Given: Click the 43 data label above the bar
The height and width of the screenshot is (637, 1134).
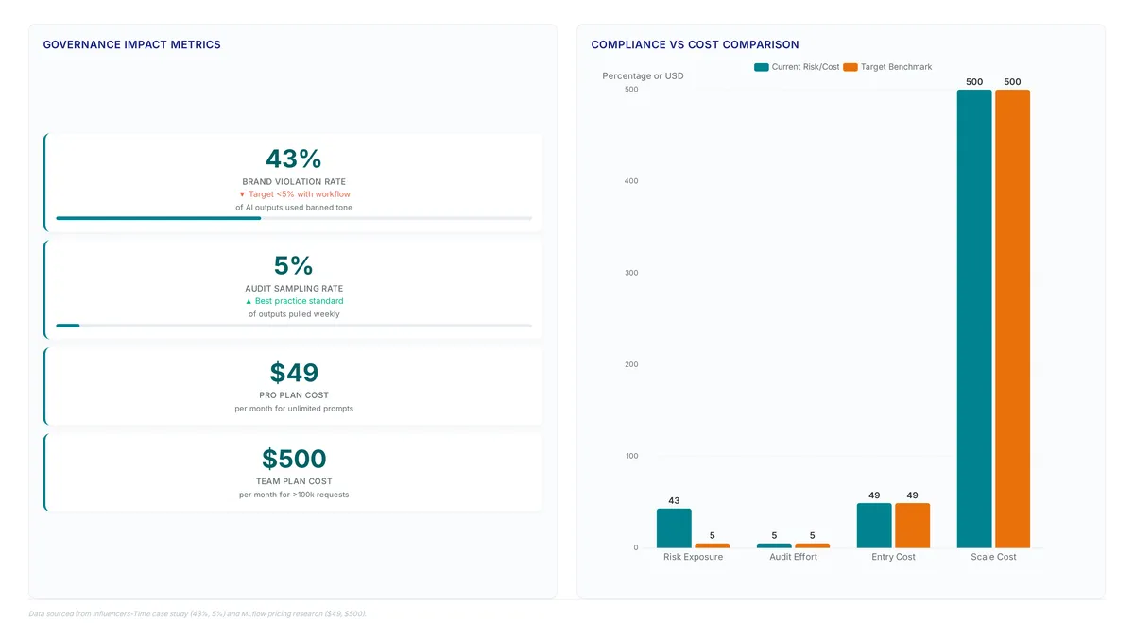Looking at the screenshot, I should point(674,501).
